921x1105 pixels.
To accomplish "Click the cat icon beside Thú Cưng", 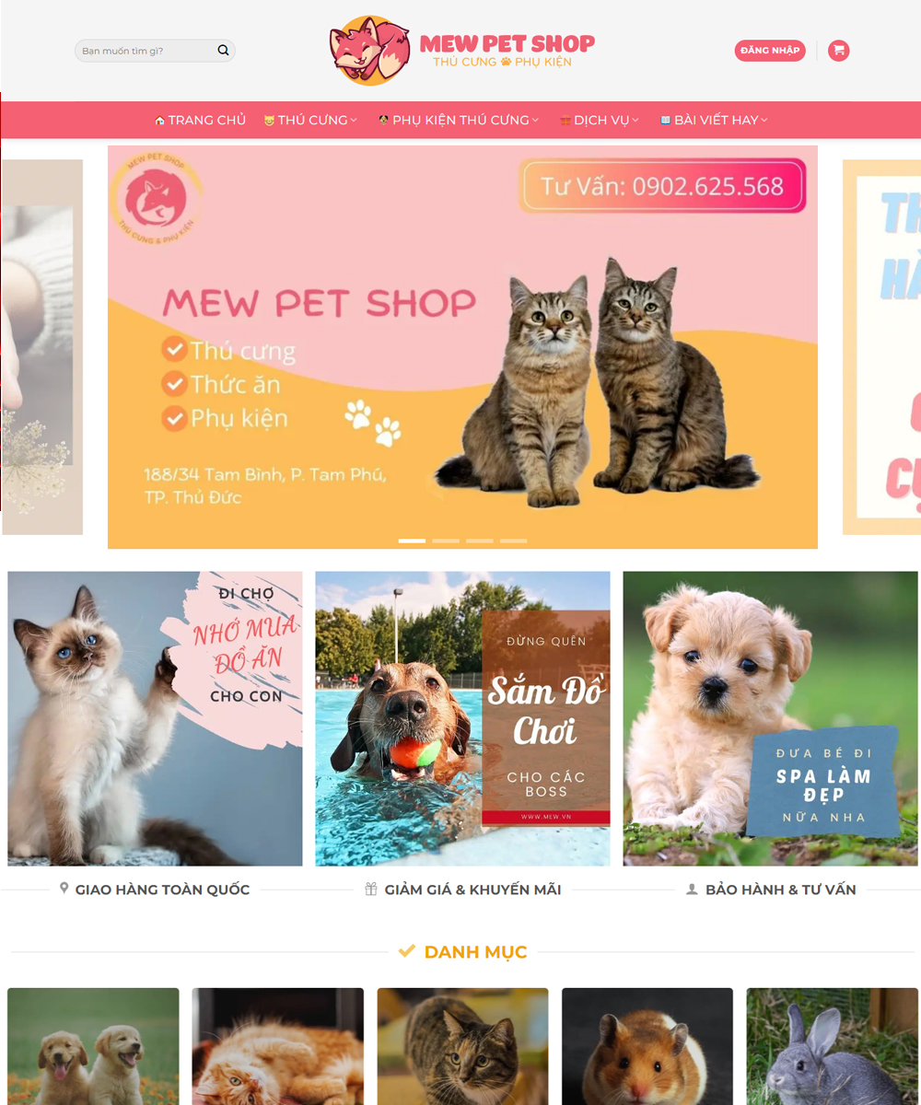I will point(269,121).
